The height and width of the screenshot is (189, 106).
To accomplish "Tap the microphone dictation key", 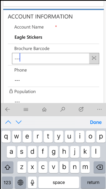I will (x=32, y=183).
